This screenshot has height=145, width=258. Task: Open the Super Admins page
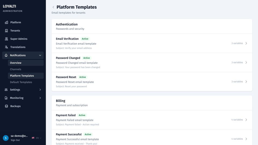coord(23,39)
